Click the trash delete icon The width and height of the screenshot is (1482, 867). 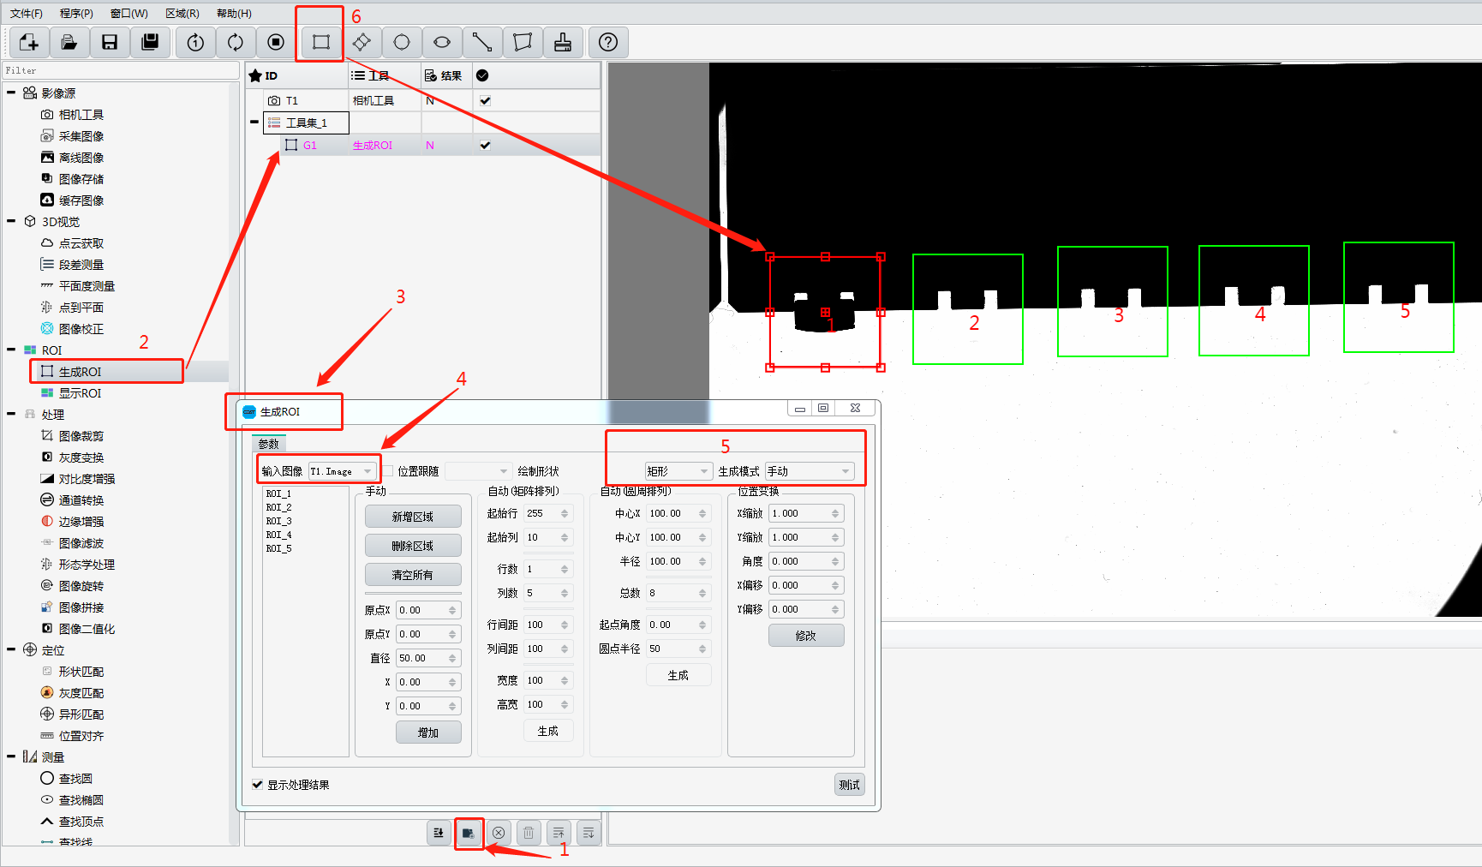[529, 833]
